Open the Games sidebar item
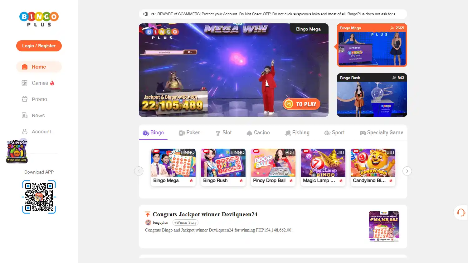Image resolution: width=468 pixels, height=263 pixels. [x=39, y=83]
